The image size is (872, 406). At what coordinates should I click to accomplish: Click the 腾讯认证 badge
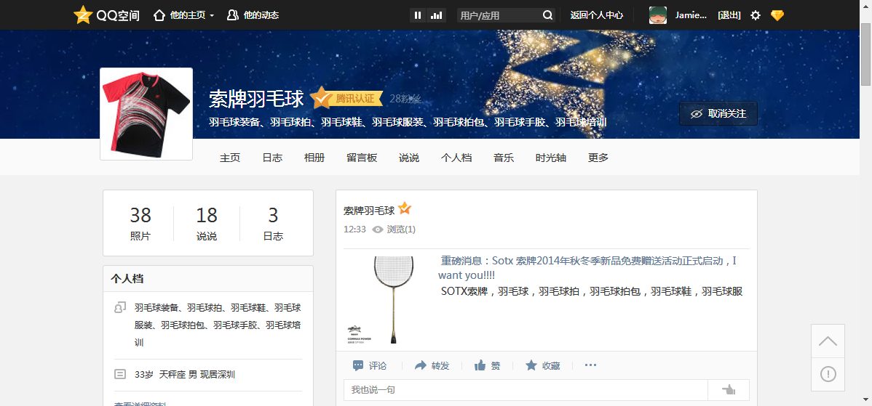pyautogui.click(x=347, y=98)
